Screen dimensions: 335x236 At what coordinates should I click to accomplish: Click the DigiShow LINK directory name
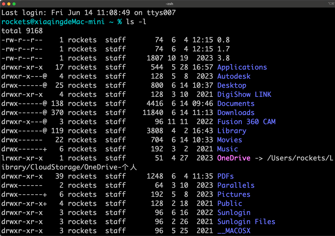244,94
